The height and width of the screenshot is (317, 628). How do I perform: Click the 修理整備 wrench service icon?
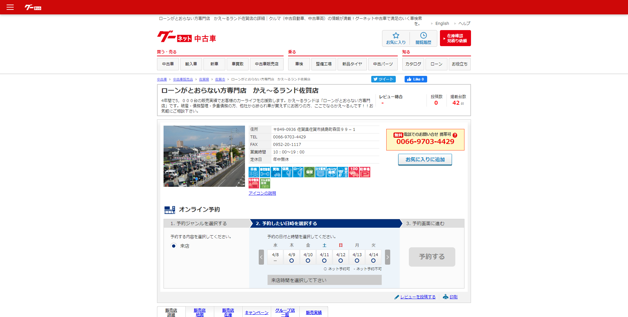click(265, 172)
